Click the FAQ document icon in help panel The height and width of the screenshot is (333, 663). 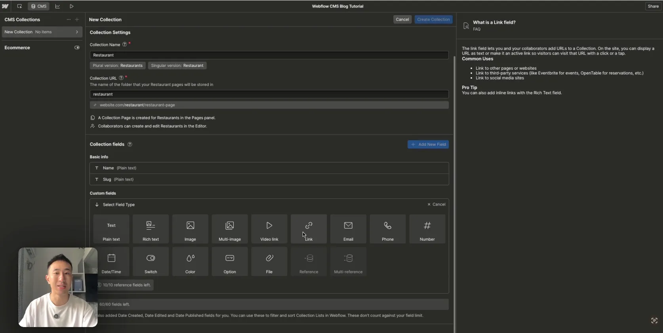(466, 26)
